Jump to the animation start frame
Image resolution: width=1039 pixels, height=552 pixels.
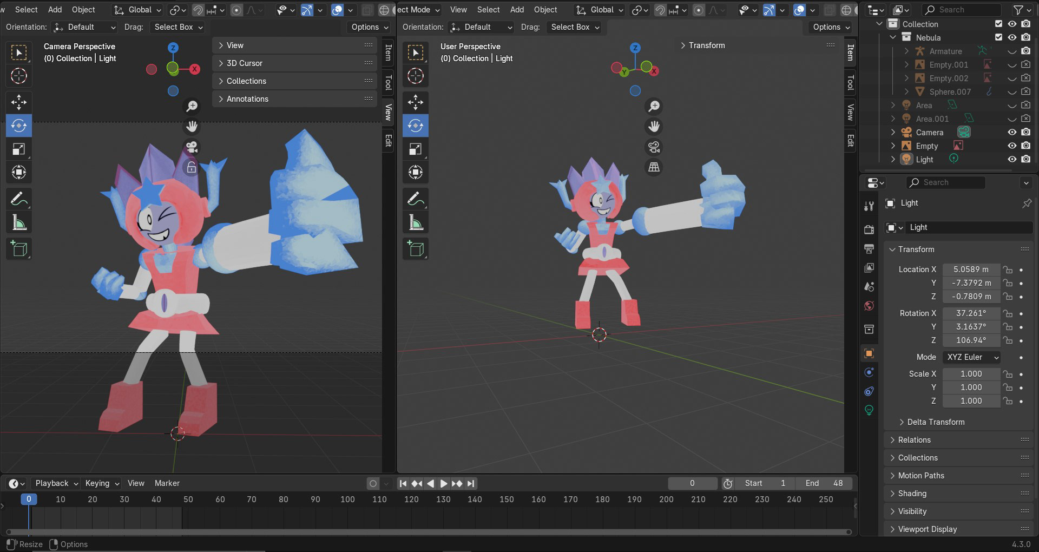point(403,483)
